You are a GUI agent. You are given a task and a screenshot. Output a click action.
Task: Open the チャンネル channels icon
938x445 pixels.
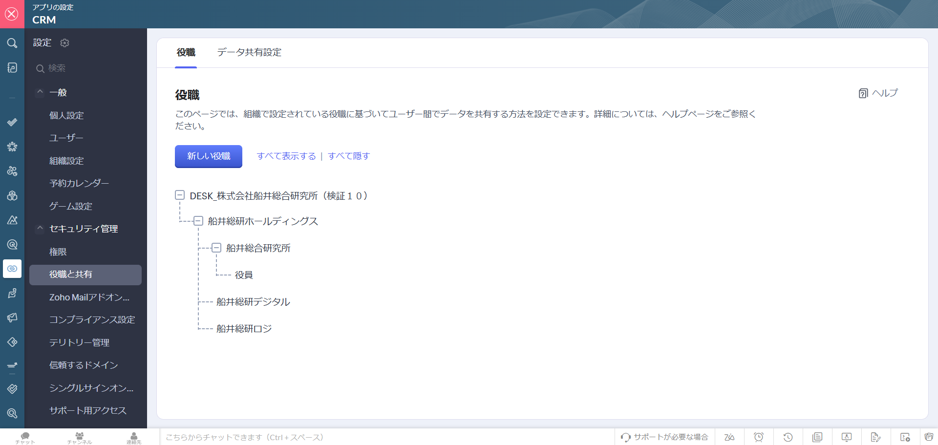tap(79, 437)
